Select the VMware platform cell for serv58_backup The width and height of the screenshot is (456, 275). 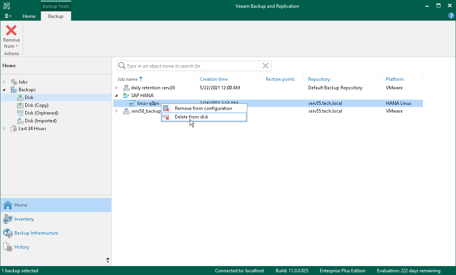click(394, 111)
